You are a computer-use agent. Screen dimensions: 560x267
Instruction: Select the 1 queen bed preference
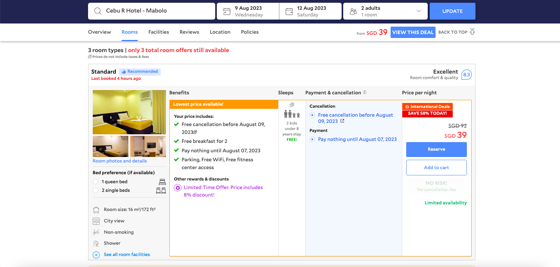(x=95, y=182)
